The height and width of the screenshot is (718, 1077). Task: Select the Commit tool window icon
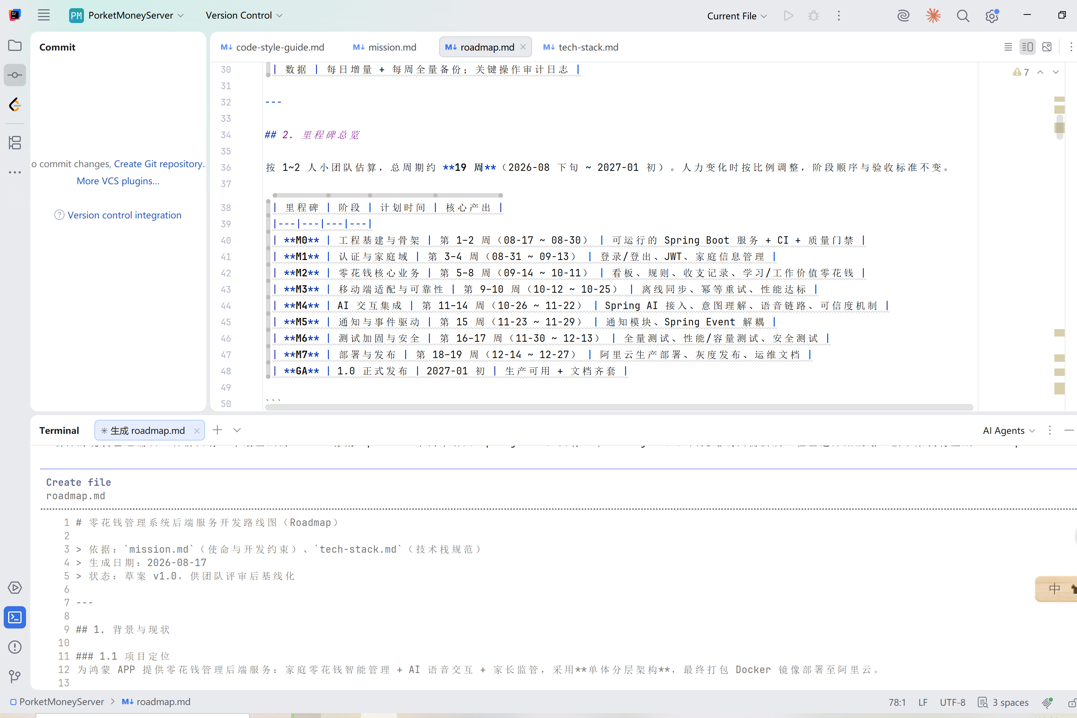(x=14, y=75)
